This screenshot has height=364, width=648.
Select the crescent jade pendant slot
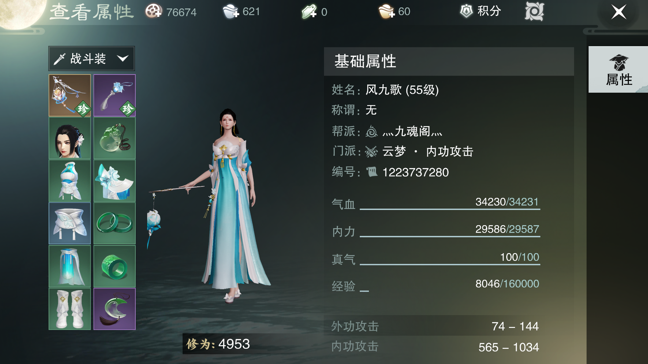click(114, 309)
